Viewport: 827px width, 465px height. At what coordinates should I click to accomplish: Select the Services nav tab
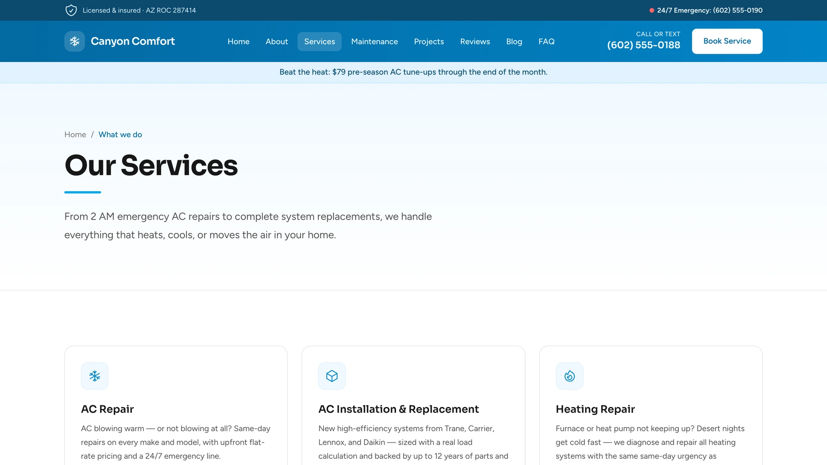pyautogui.click(x=320, y=41)
